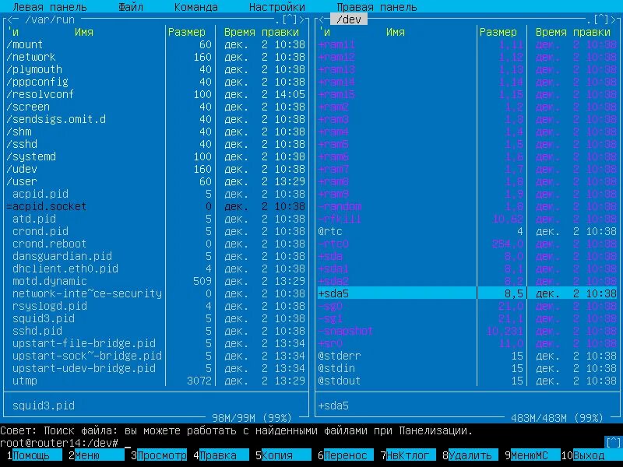This screenshot has width=623, height=467.
Task: Click the 7 НвКтлог function key
Action: point(408,455)
